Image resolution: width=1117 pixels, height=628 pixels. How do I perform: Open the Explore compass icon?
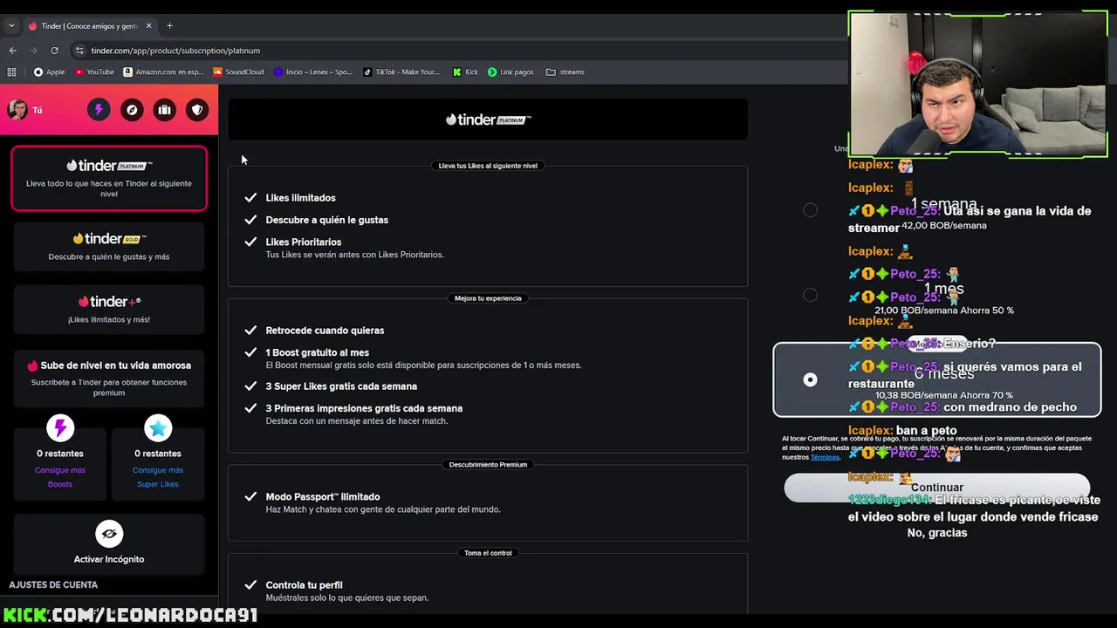(132, 110)
